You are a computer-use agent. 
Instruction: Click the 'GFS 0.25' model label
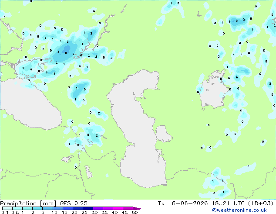pyautogui.click(x=74, y=204)
